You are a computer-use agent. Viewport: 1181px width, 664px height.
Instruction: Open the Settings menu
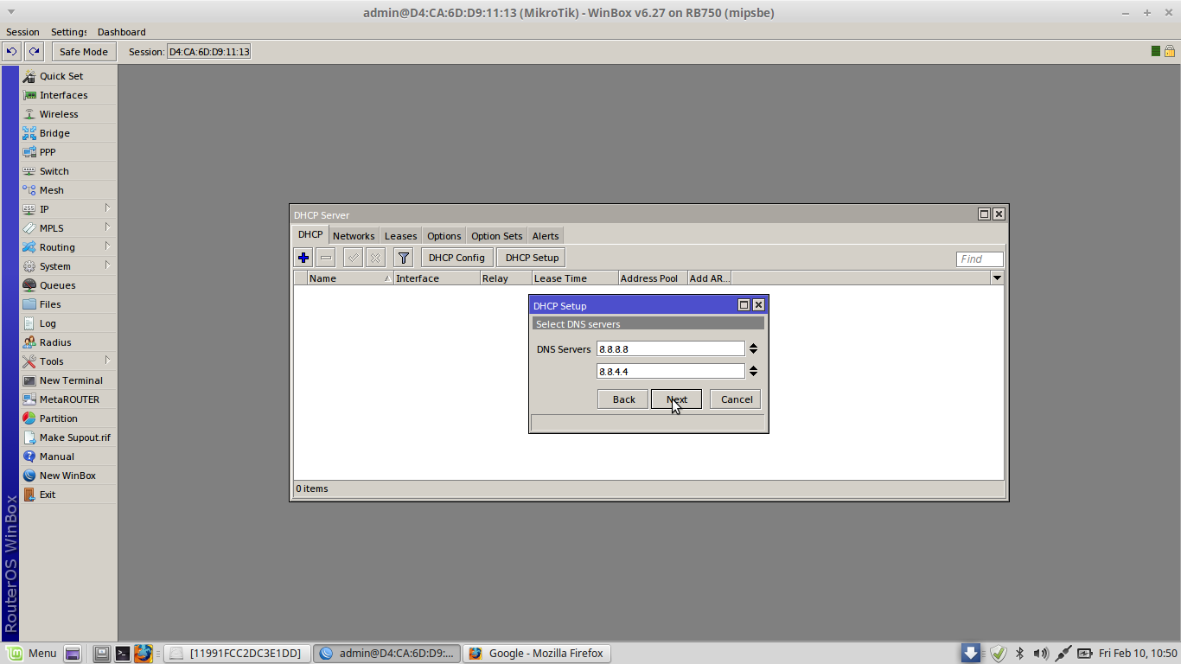pos(68,32)
